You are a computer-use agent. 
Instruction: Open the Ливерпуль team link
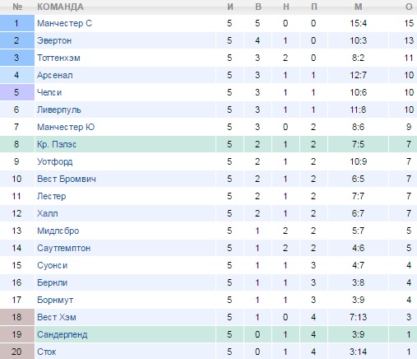coord(59,110)
